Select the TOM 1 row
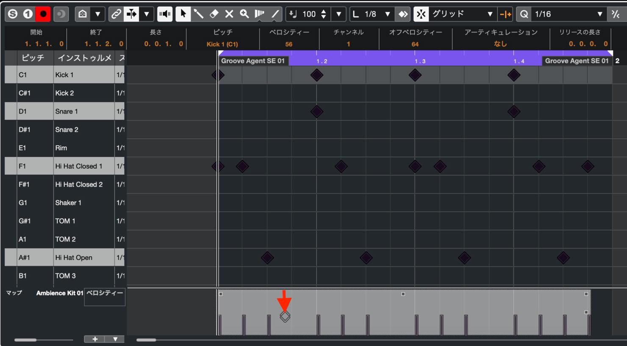The height and width of the screenshot is (346, 627). (65, 221)
